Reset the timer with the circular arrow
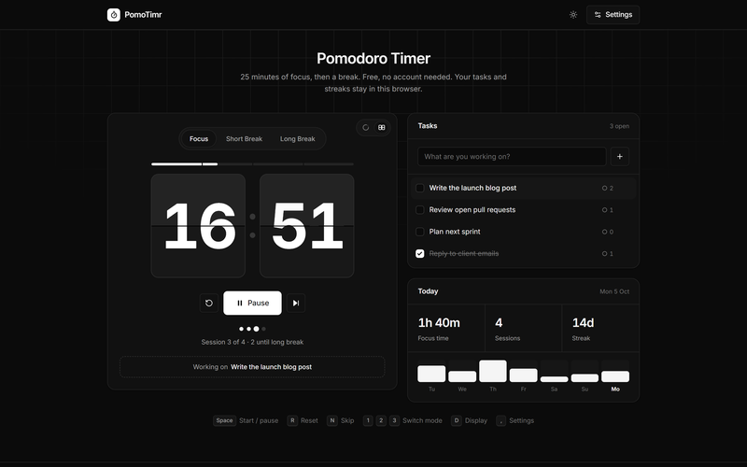This screenshot has height=467, width=747. pyautogui.click(x=208, y=303)
